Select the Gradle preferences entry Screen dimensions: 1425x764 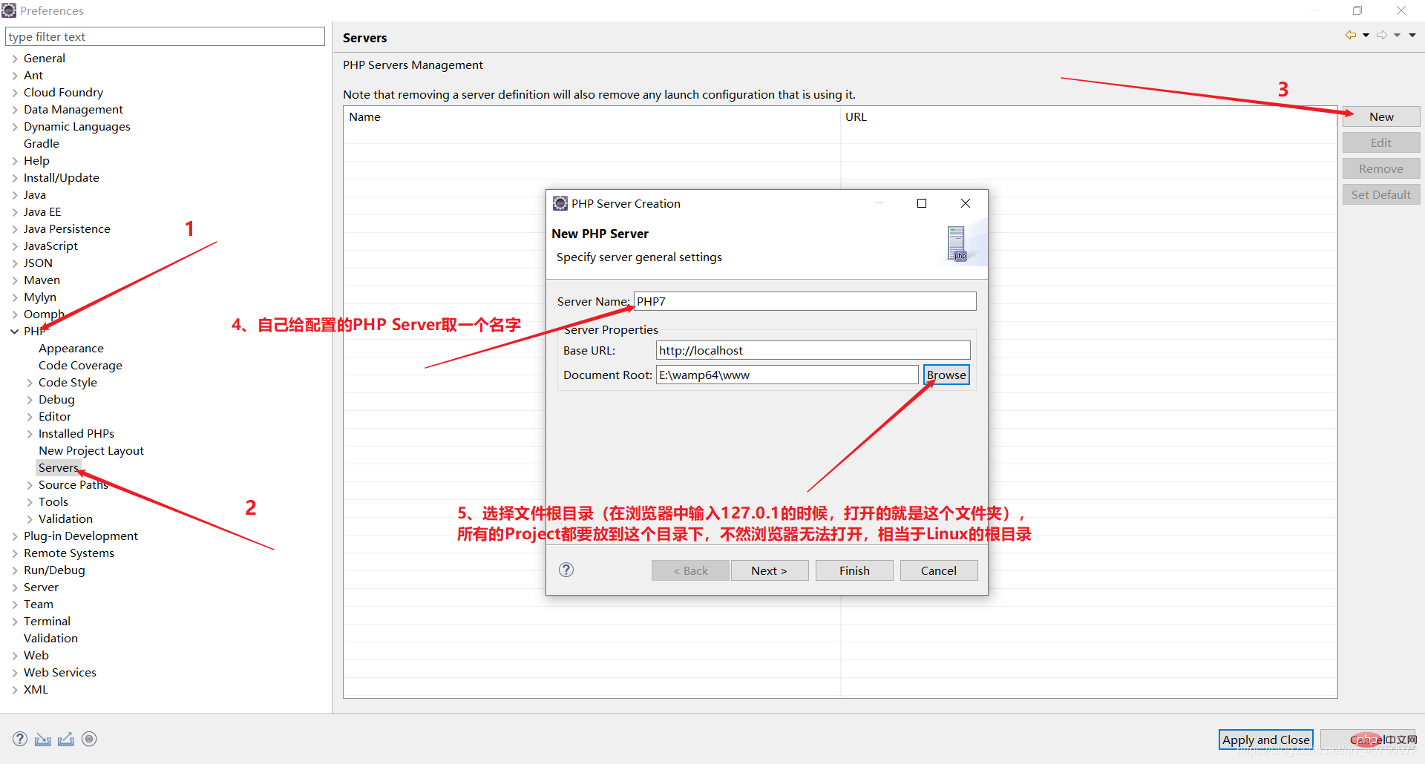[42, 143]
